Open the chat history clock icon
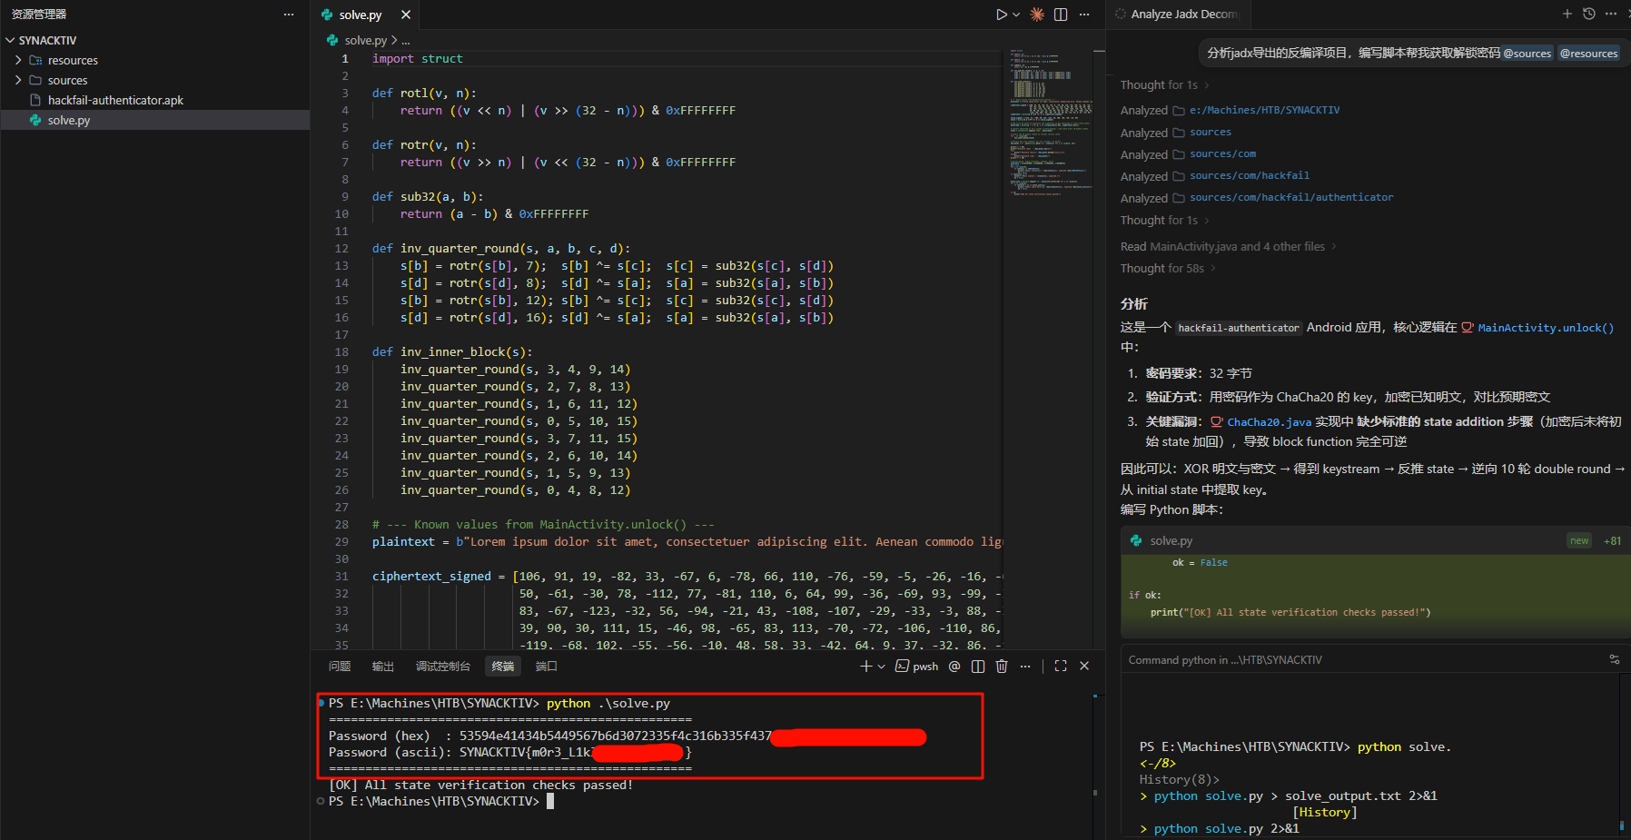 [x=1588, y=14]
